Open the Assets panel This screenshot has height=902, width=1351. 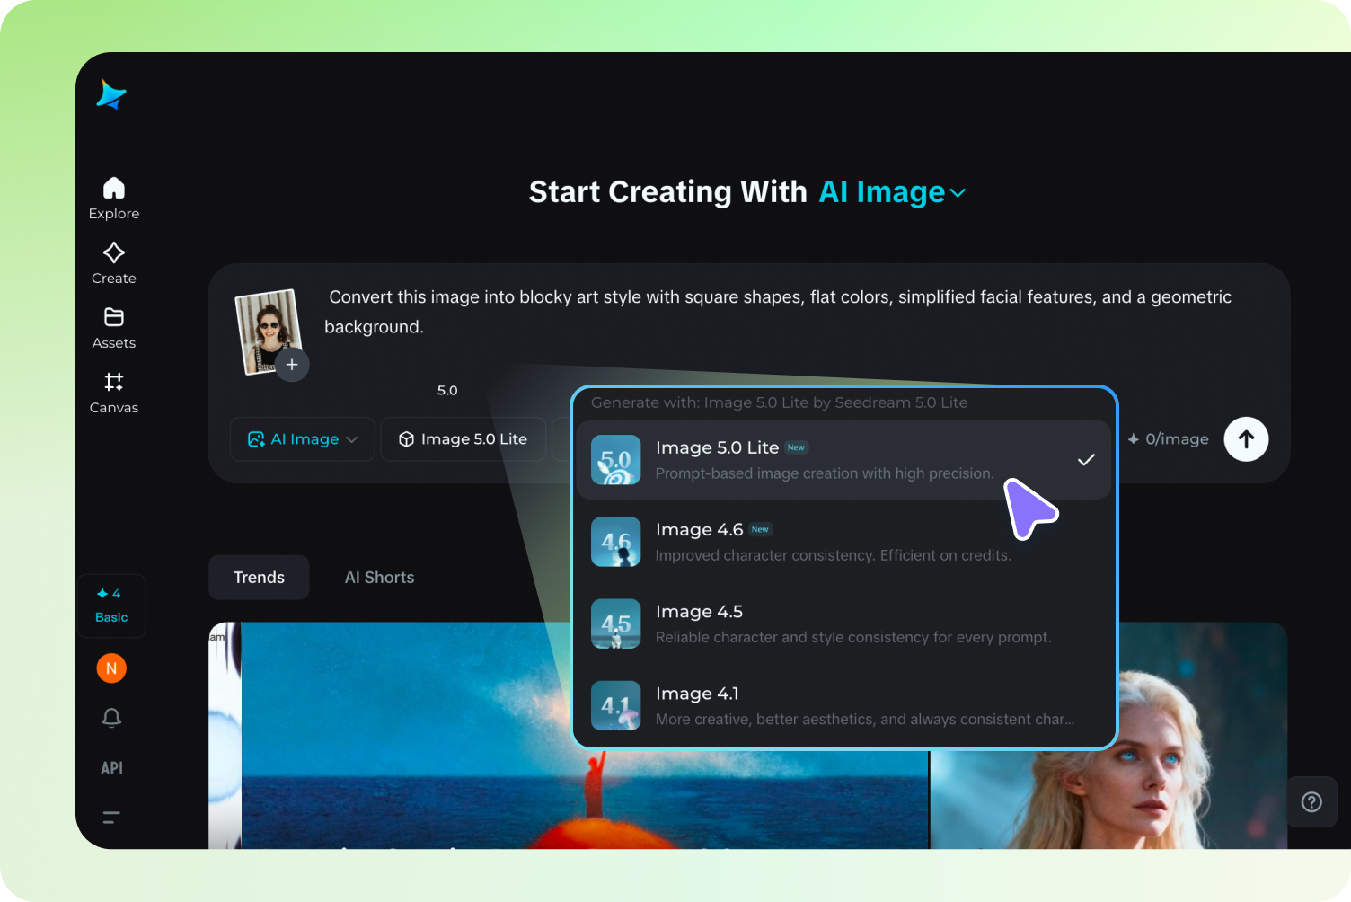(x=113, y=325)
